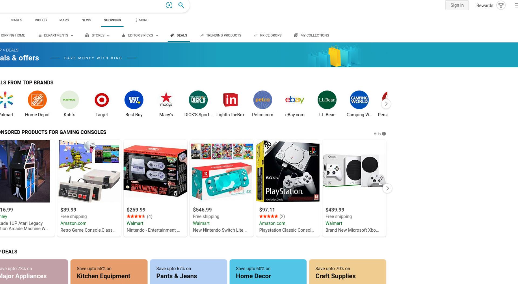Select the Target brand logo
The width and height of the screenshot is (518, 284).
tap(102, 100)
